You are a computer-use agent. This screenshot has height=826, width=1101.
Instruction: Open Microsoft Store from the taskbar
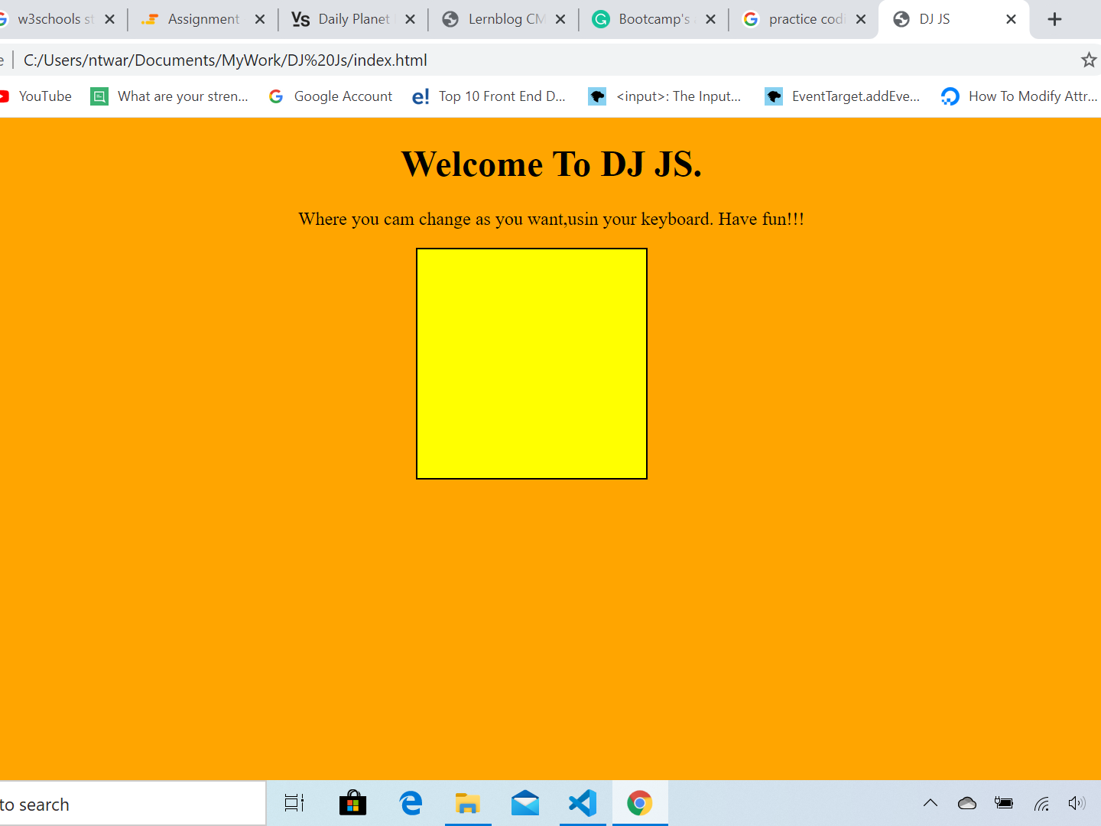coord(352,803)
